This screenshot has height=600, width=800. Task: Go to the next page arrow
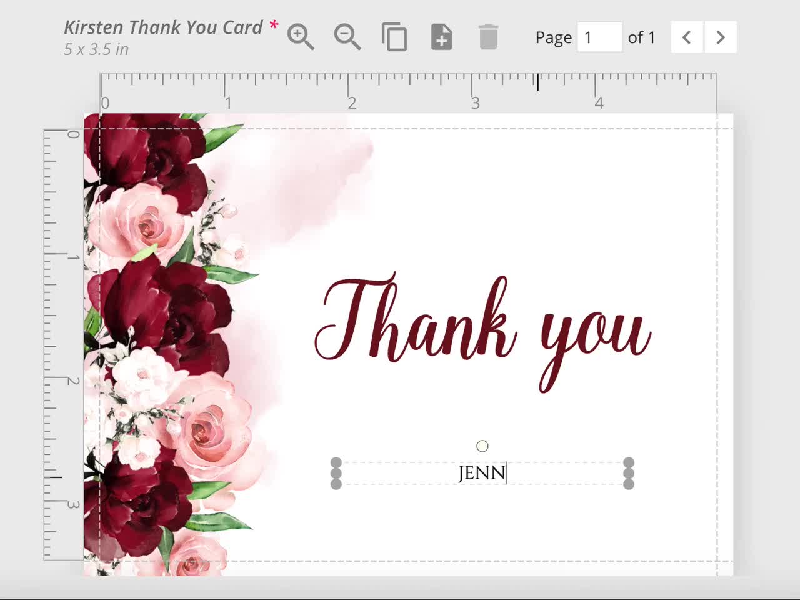point(721,37)
